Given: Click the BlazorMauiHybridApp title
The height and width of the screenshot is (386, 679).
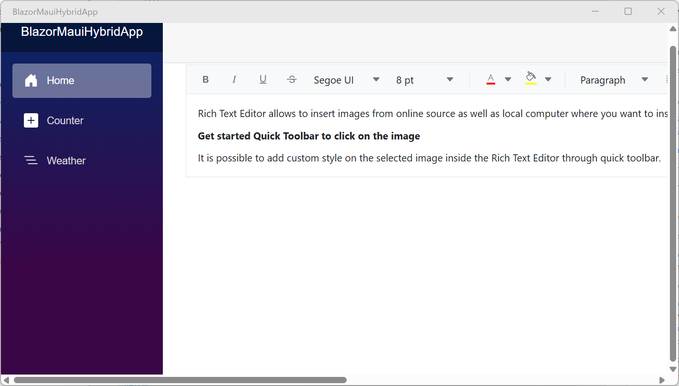Looking at the screenshot, I should point(82,32).
